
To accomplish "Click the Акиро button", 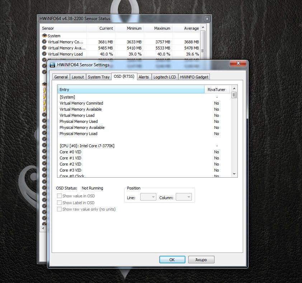I will [x=201, y=259].
